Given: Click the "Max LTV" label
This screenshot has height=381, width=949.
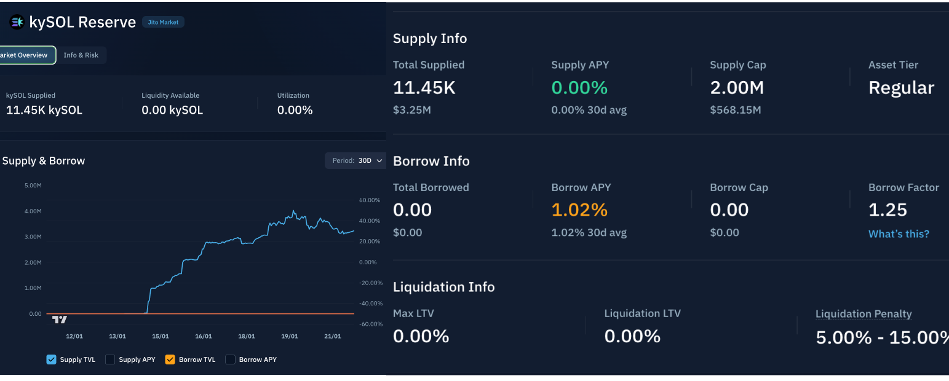Looking at the screenshot, I should [413, 313].
